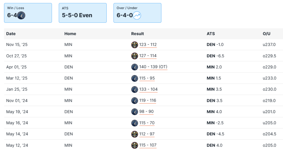Click Nuggets logo in the Nov 15, '25 row

click(x=134, y=45)
